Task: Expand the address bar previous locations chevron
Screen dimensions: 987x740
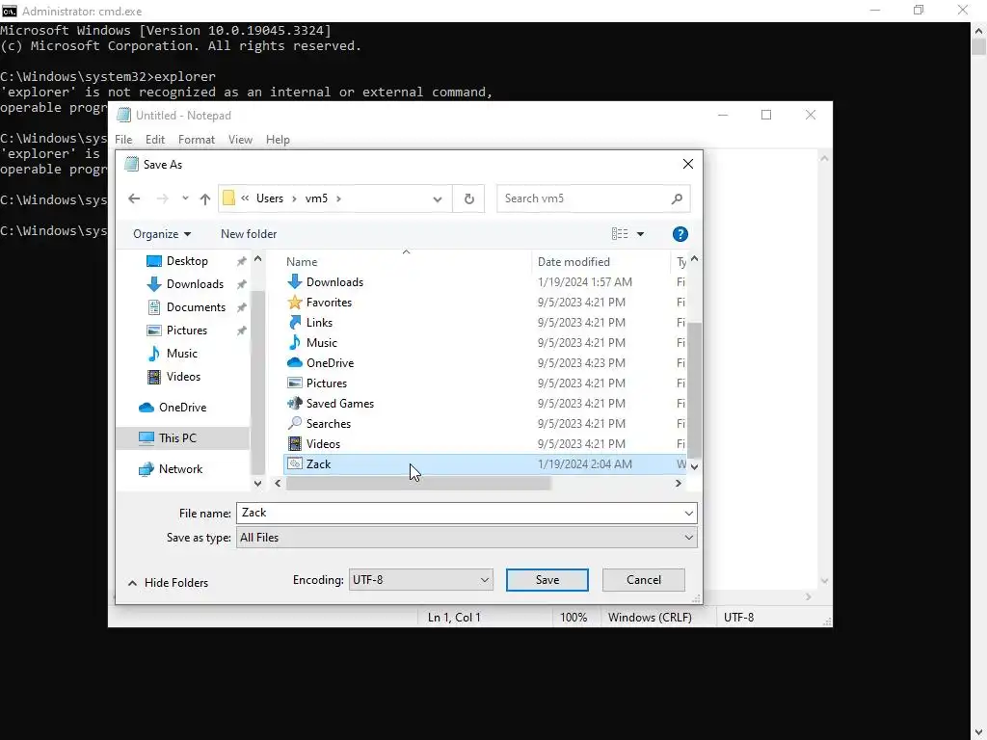Action: click(x=437, y=198)
